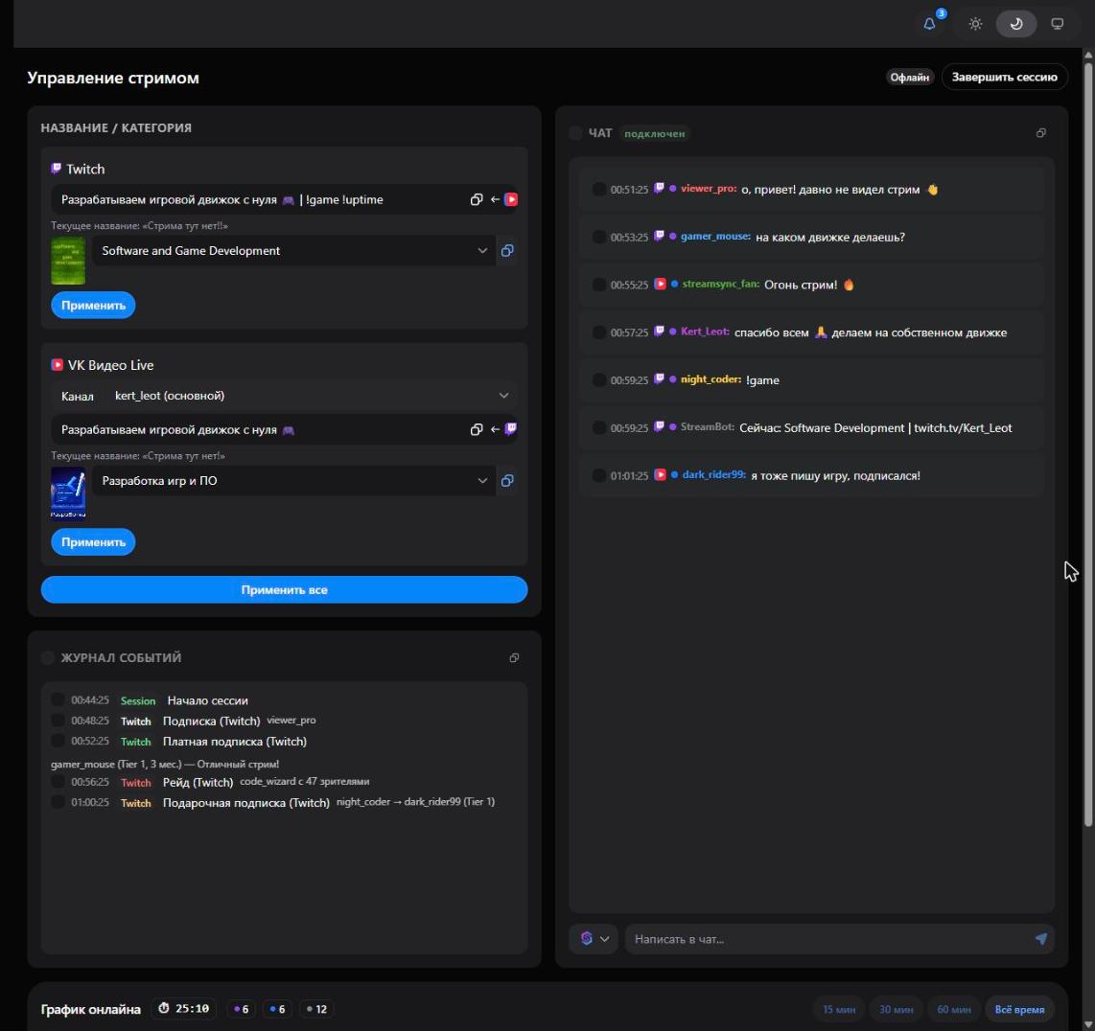Select the 60 мин graph range

point(954,1009)
